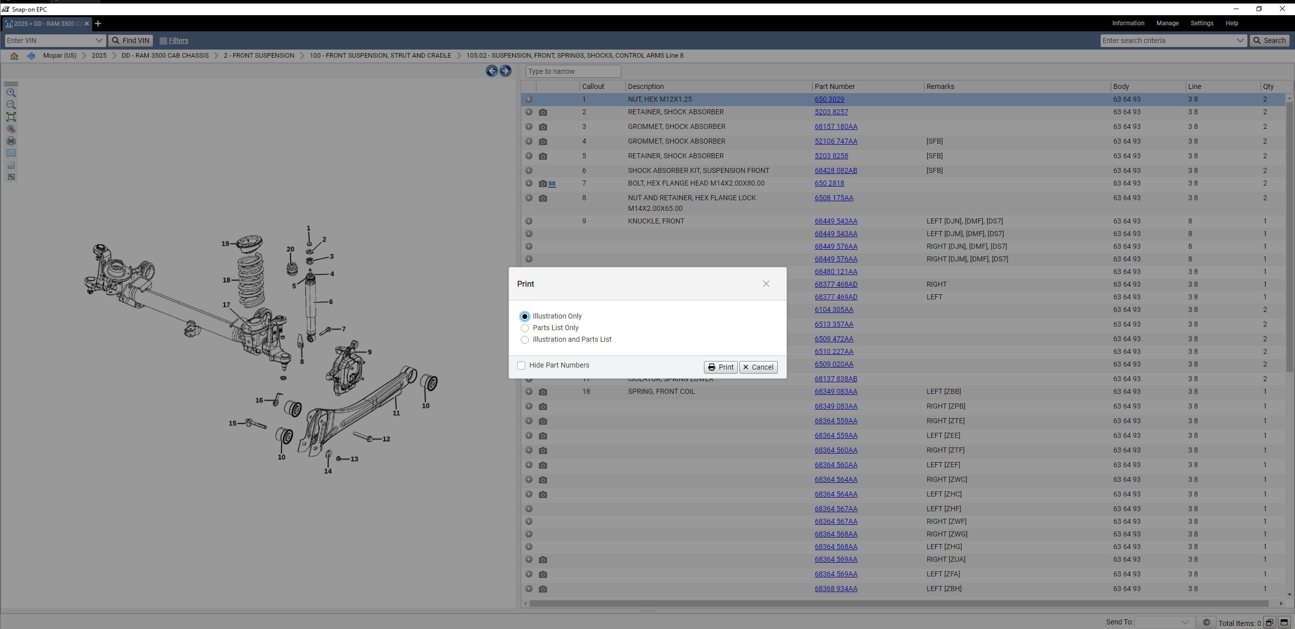Click the zoom in magnifier icon
This screenshot has width=1295, height=629.
[x=11, y=93]
